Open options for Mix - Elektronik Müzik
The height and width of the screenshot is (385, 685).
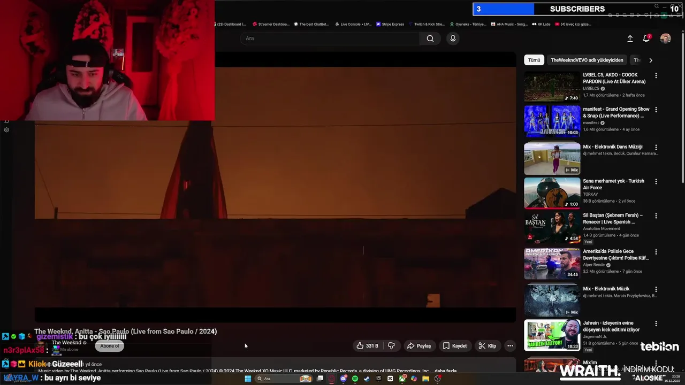click(x=656, y=289)
